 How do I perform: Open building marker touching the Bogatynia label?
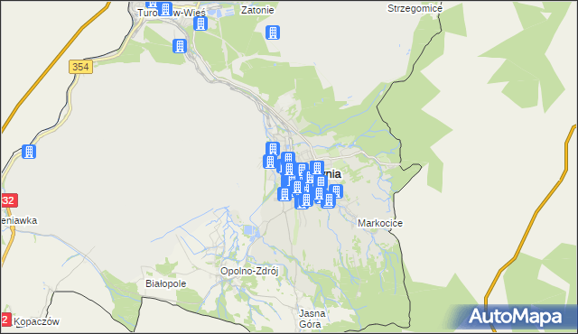click(317, 168)
